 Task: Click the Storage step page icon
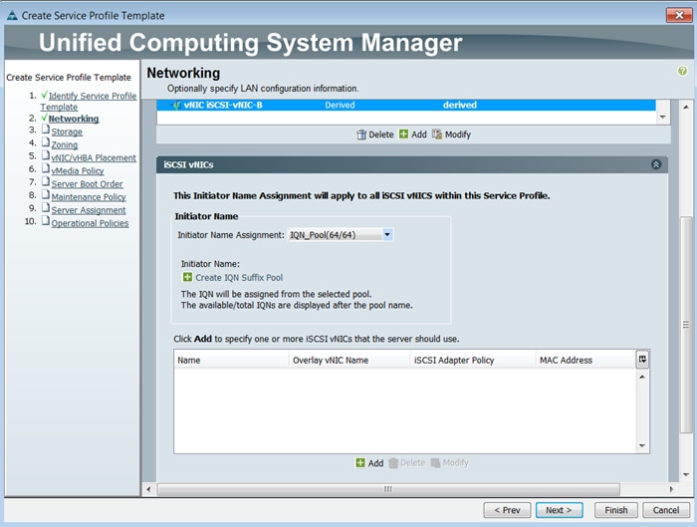click(46, 130)
